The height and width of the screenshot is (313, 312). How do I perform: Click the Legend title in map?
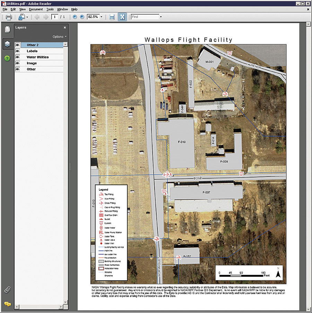pos(103,189)
